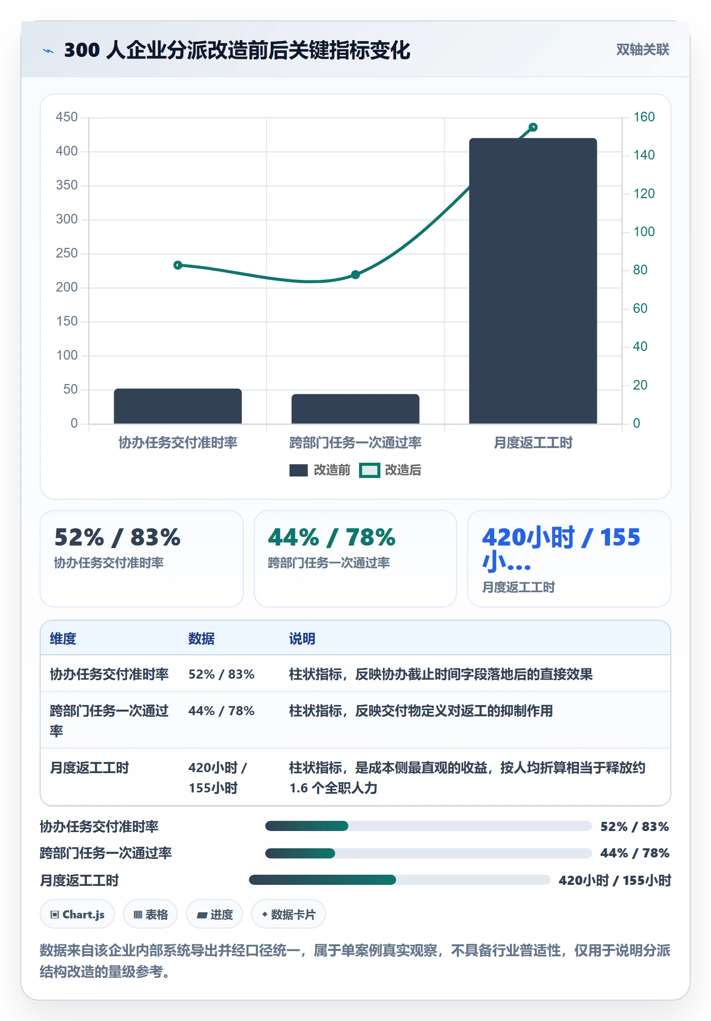Open the 44% / 78% data card
Image resolution: width=711 pixels, height=1021 pixels.
pos(355,559)
